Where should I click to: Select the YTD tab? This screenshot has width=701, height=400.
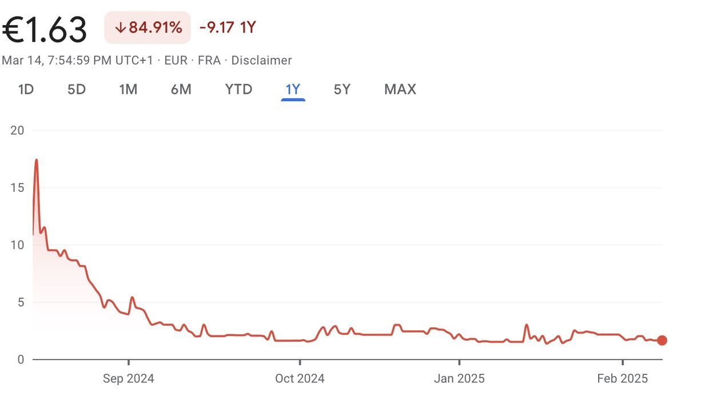(238, 90)
